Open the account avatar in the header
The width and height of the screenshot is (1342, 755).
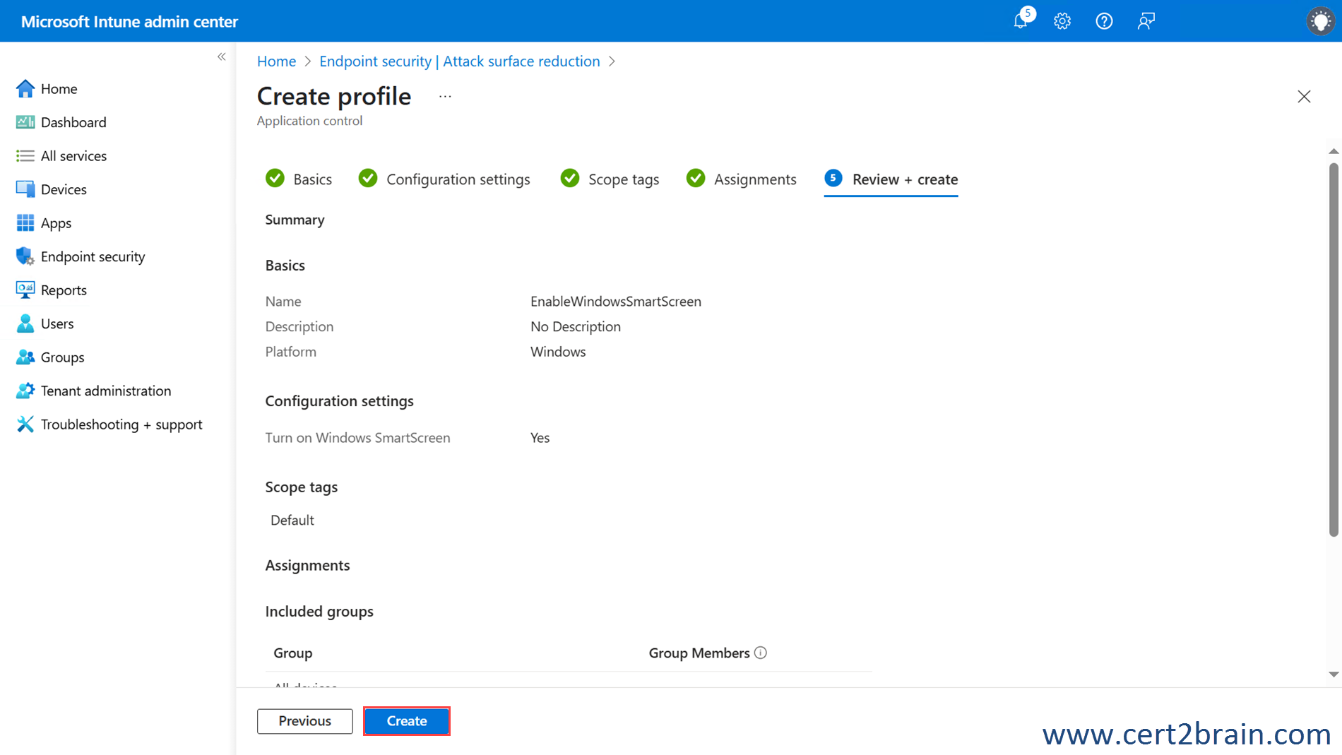1320,21
